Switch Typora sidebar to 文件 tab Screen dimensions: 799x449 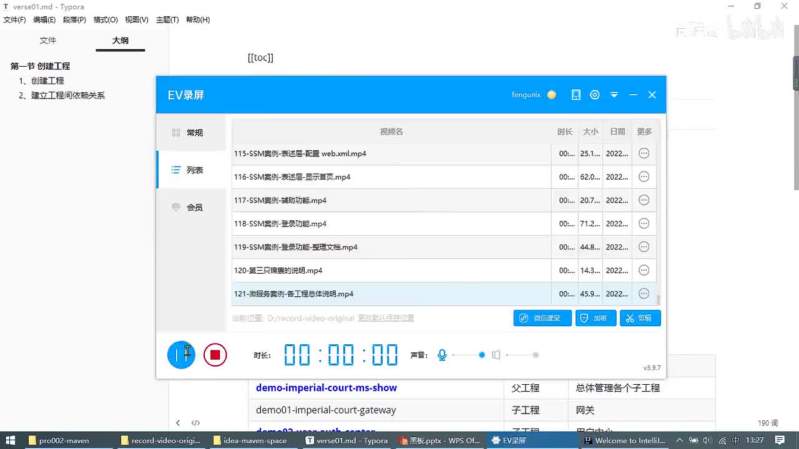click(48, 41)
